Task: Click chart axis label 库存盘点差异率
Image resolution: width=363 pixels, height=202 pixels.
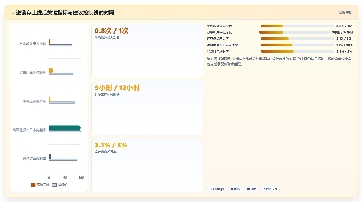Action: (35, 101)
